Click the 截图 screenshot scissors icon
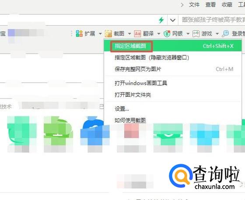 point(108,34)
